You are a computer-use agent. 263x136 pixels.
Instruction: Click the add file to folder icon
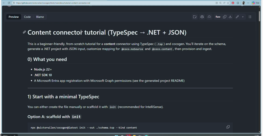click(195, 17)
